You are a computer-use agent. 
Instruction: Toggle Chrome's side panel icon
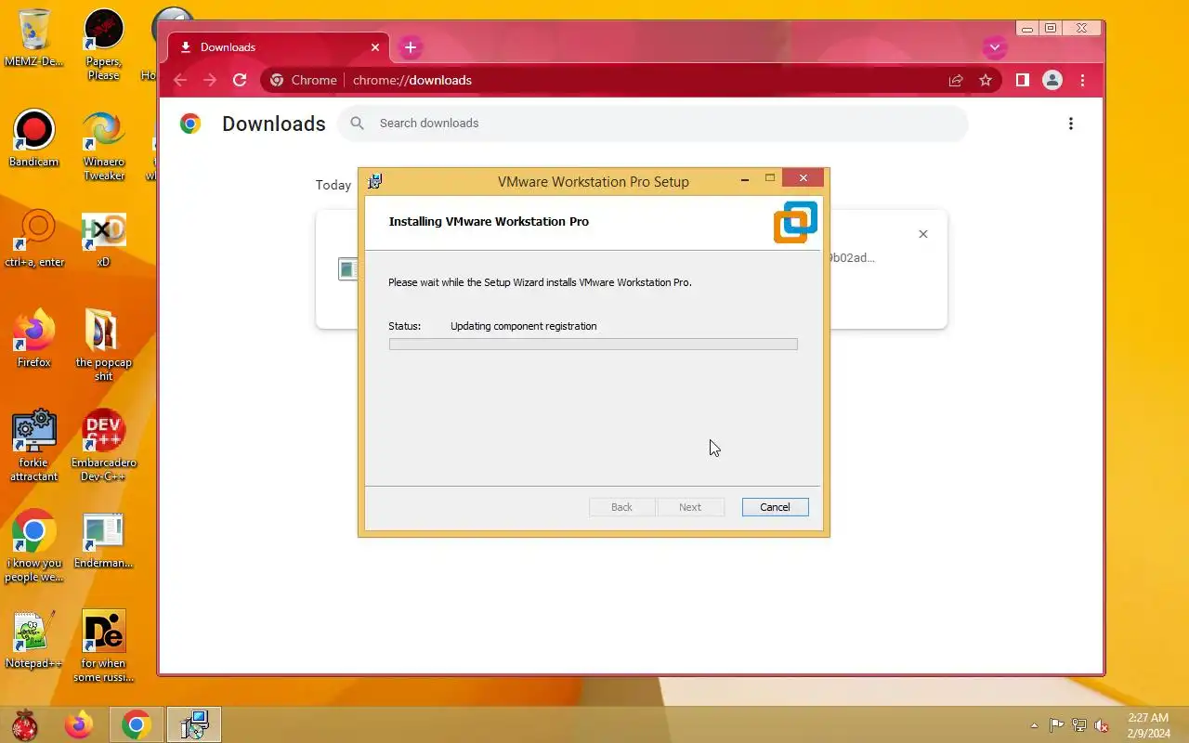1022,80
